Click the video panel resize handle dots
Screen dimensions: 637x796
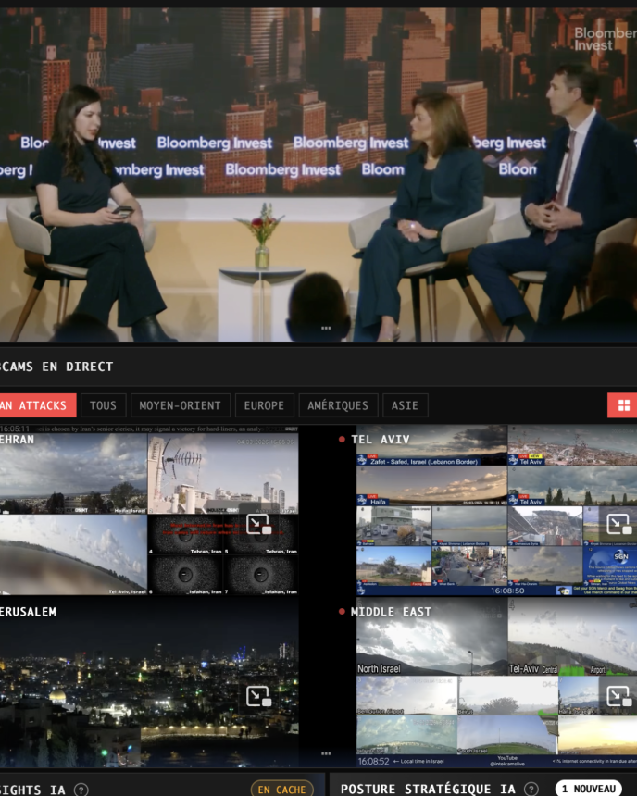coord(325,328)
